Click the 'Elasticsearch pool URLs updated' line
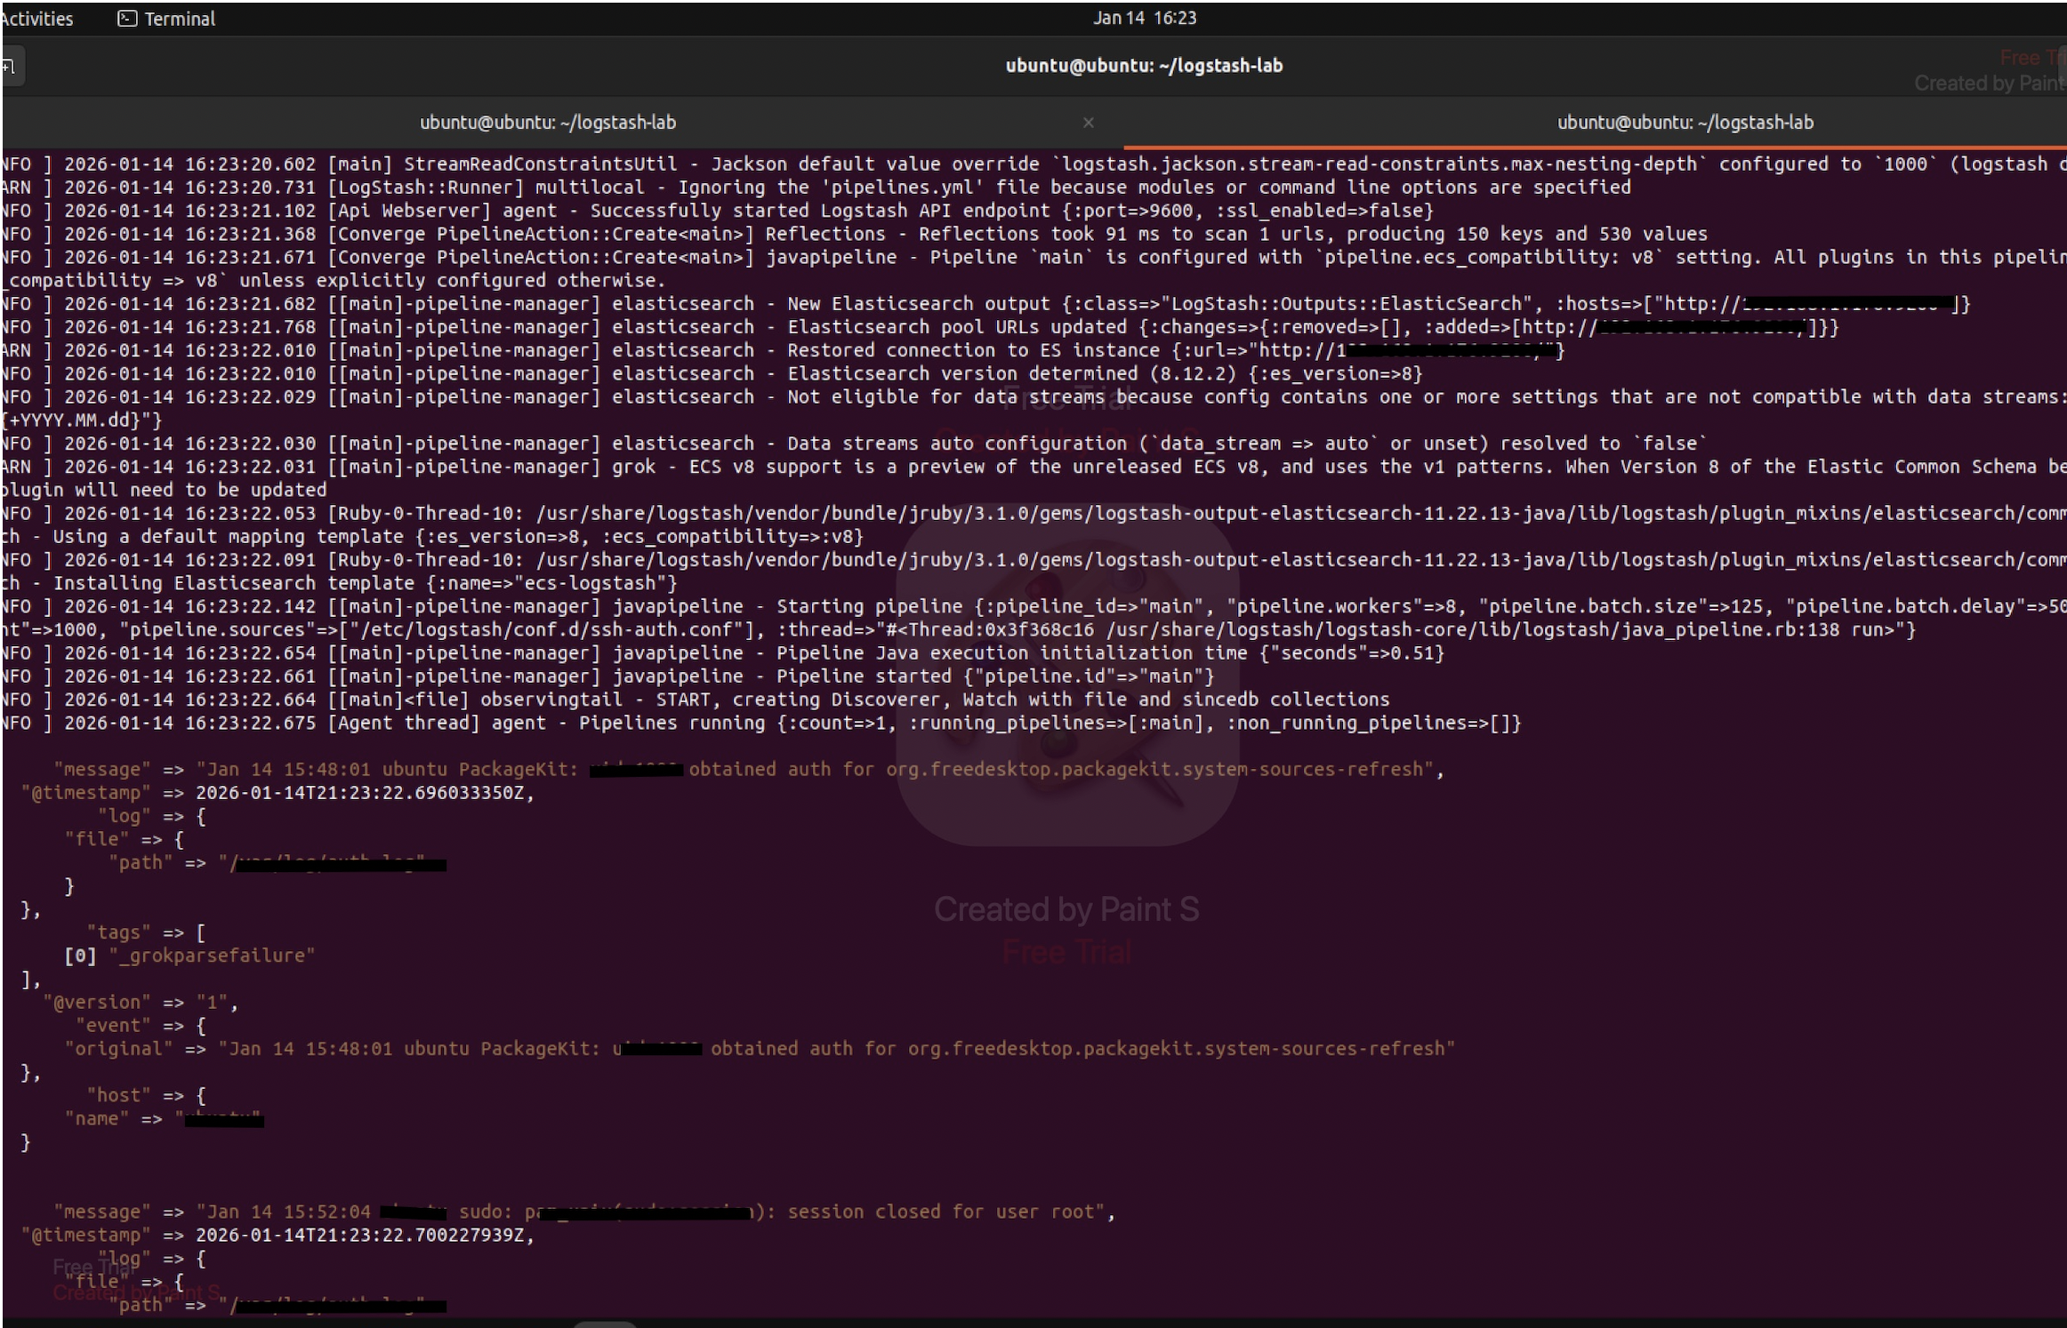The width and height of the screenshot is (2067, 1328). 920,327
